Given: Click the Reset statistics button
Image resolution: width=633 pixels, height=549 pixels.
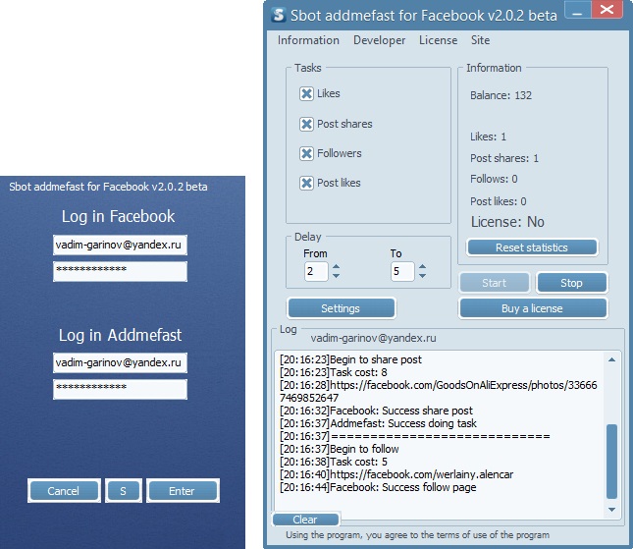Looking at the screenshot, I should 532,247.
